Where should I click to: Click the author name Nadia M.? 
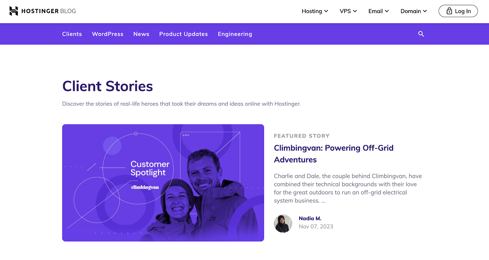(x=310, y=218)
